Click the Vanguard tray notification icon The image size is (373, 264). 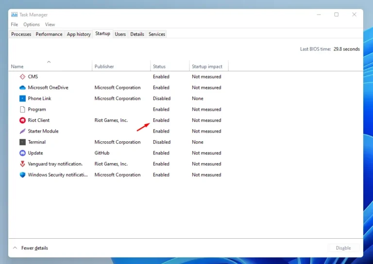(x=22, y=164)
